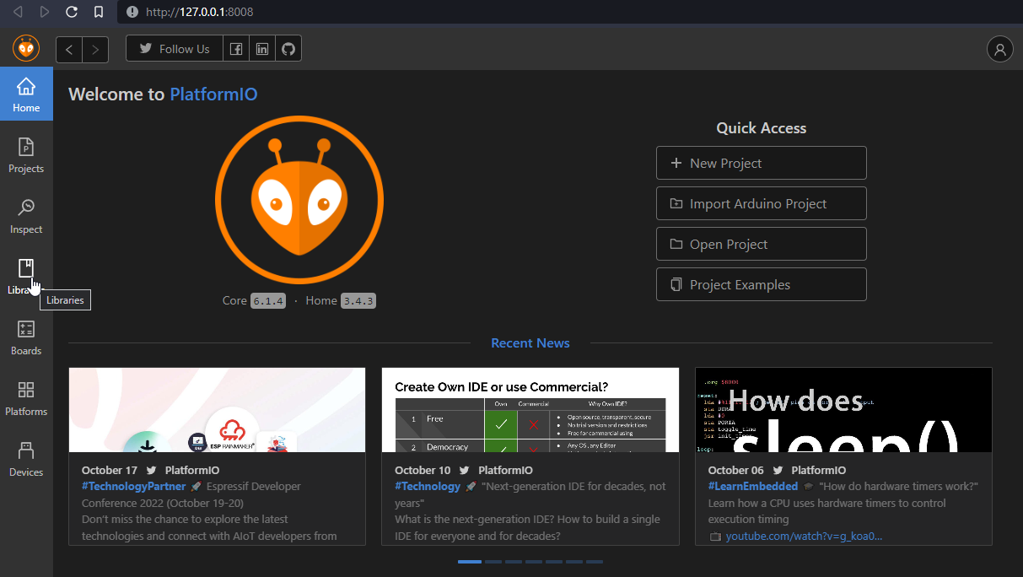Click Open Project button
Viewport: 1023px width, 577px height.
coord(762,244)
